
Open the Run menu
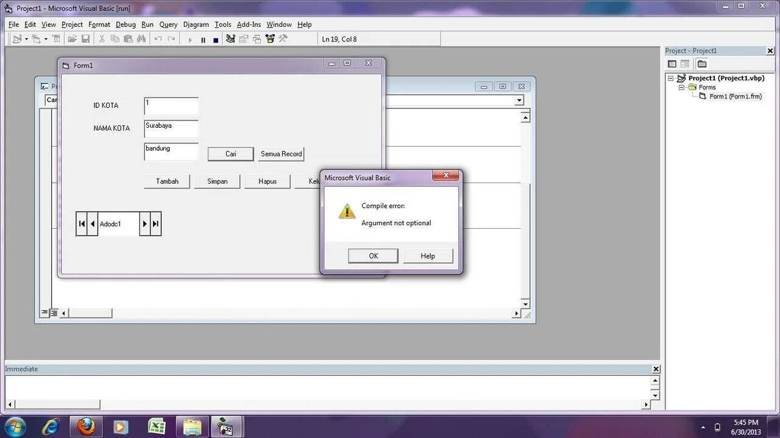tap(147, 24)
